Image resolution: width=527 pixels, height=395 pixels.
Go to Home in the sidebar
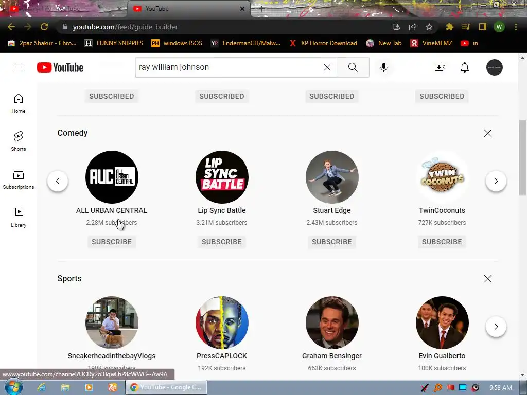(x=19, y=103)
